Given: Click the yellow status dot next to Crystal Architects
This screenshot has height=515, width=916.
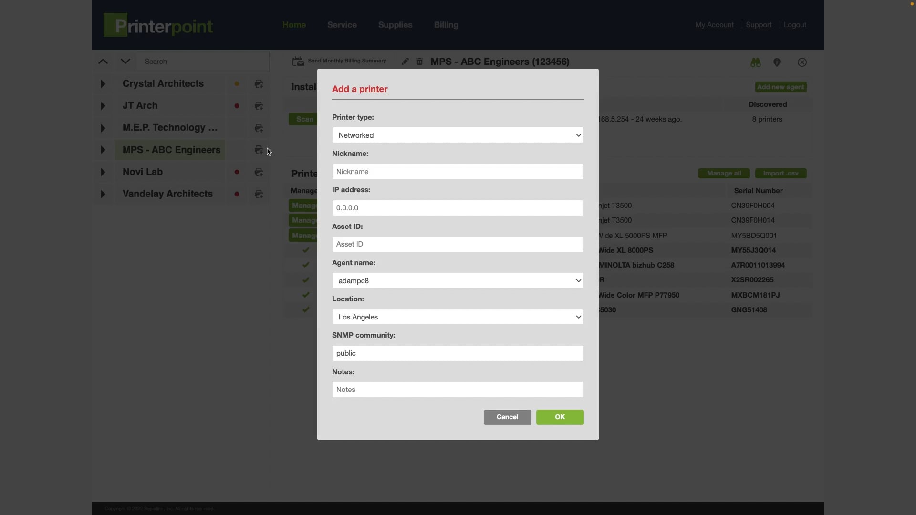Looking at the screenshot, I should pos(237,84).
